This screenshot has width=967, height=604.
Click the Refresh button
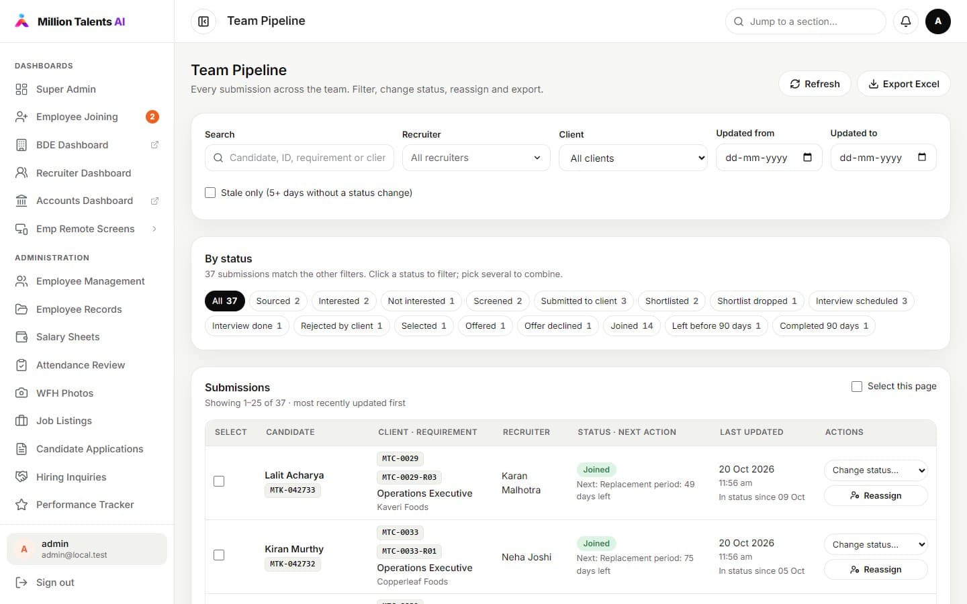(815, 84)
